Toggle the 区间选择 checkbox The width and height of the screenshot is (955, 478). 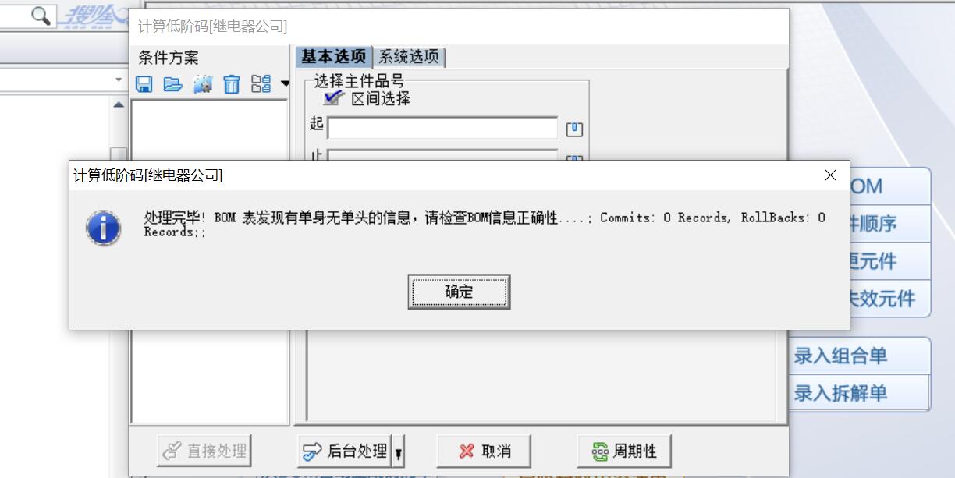click(334, 98)
